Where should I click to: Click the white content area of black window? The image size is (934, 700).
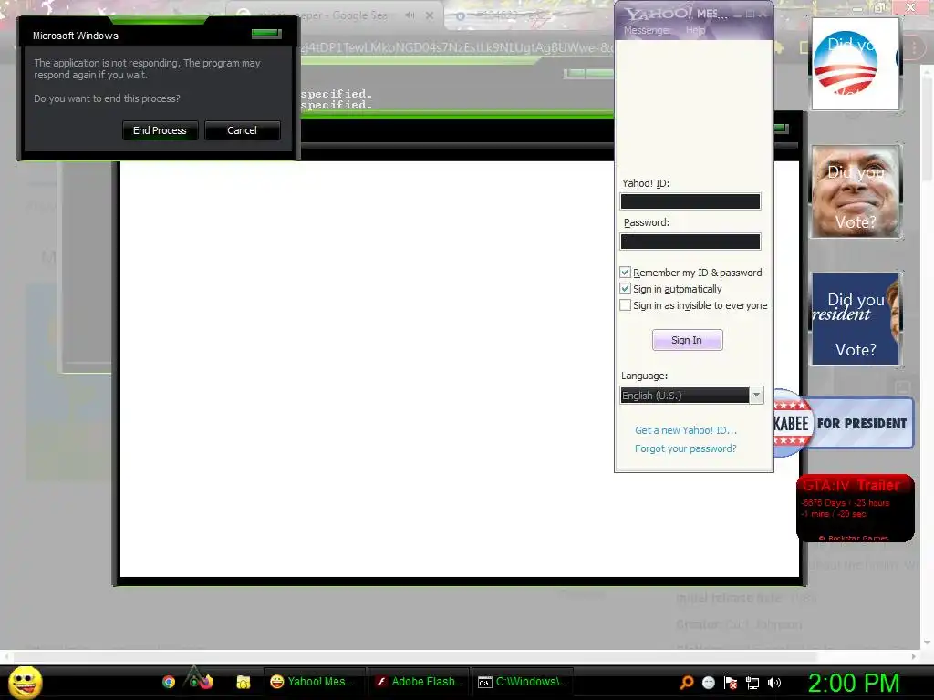(x=460, y=369)
